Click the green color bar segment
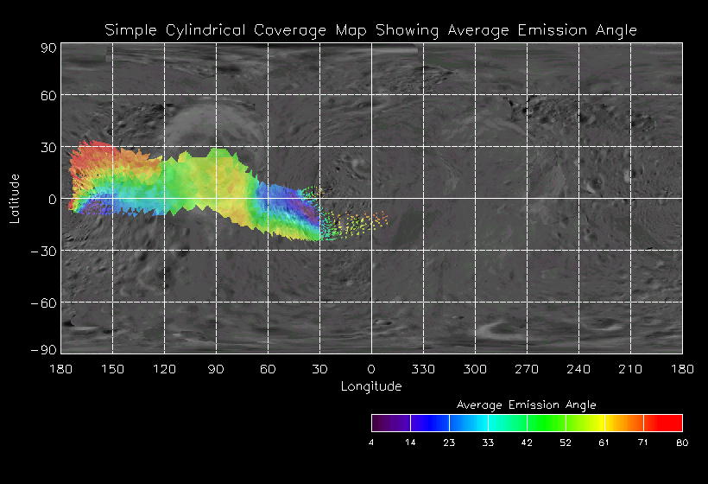 547,423
